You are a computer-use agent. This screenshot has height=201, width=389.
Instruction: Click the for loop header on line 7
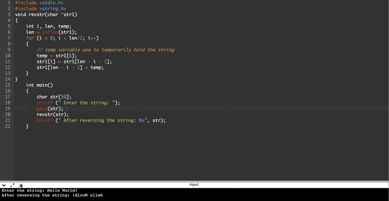coord(62,38)
